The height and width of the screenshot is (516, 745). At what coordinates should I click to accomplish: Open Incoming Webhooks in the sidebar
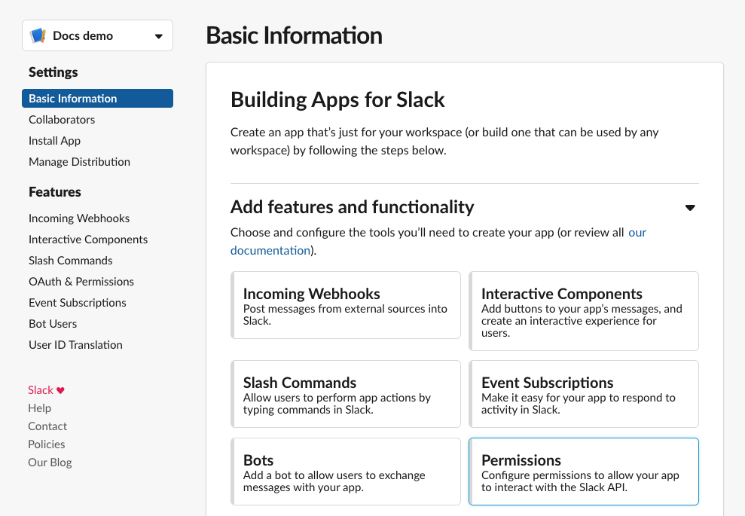point(79,218)
